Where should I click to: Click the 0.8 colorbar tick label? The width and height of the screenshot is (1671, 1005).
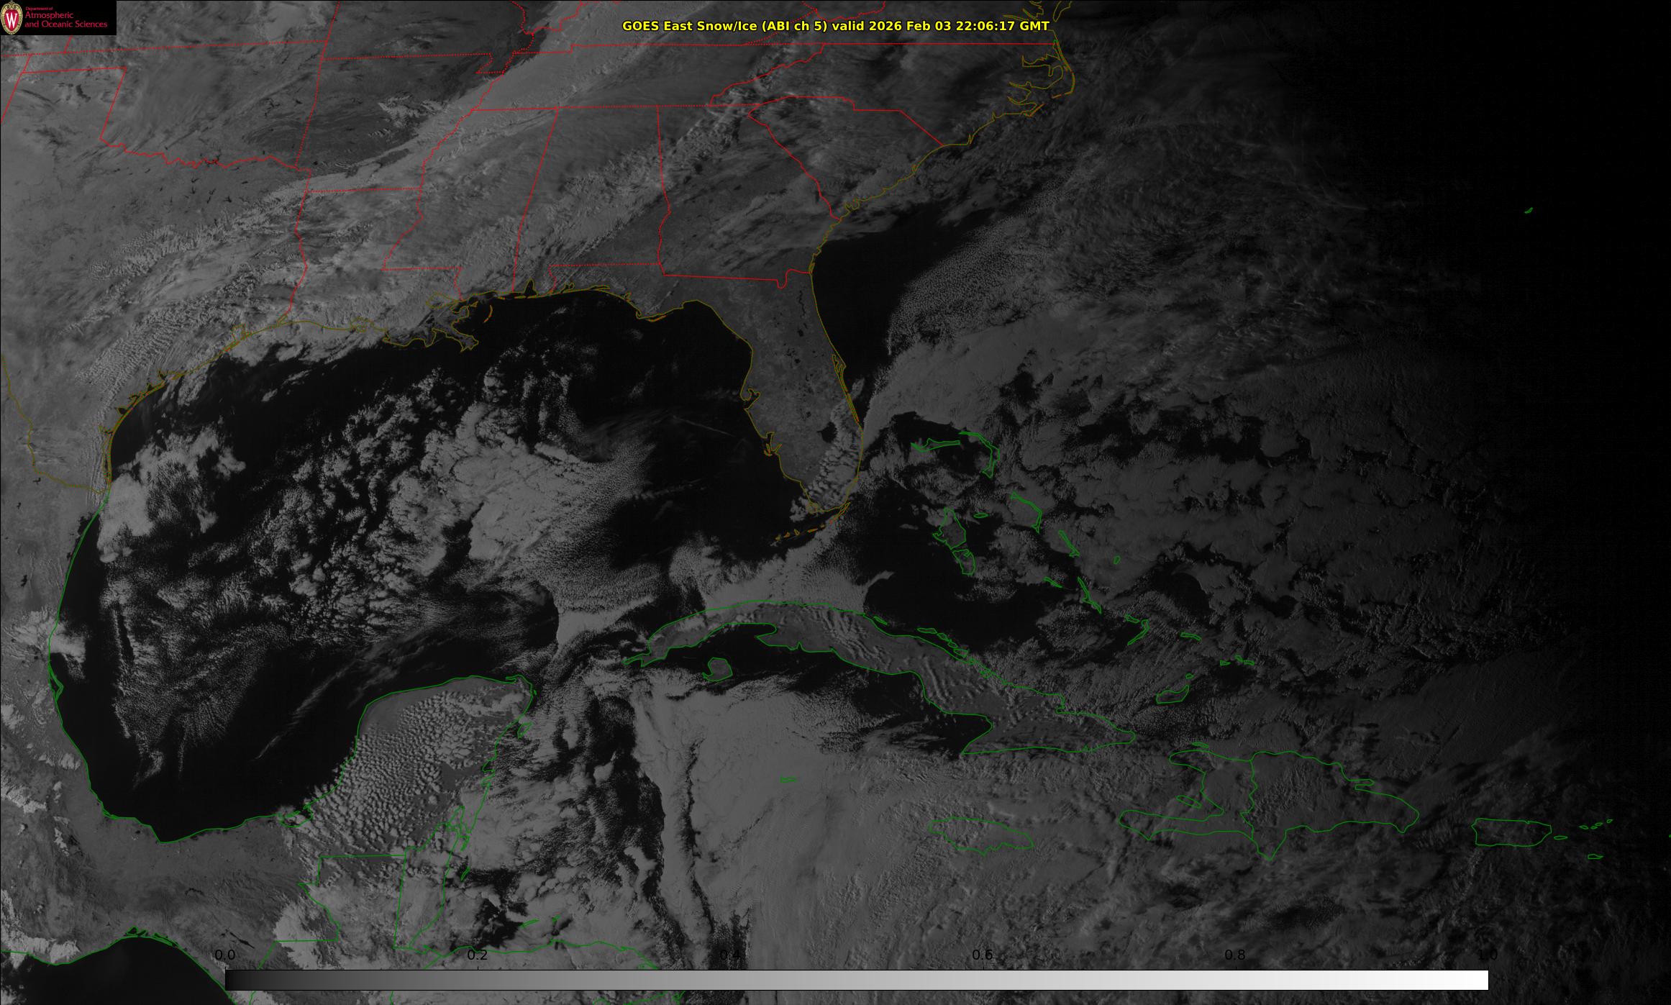1235,955
